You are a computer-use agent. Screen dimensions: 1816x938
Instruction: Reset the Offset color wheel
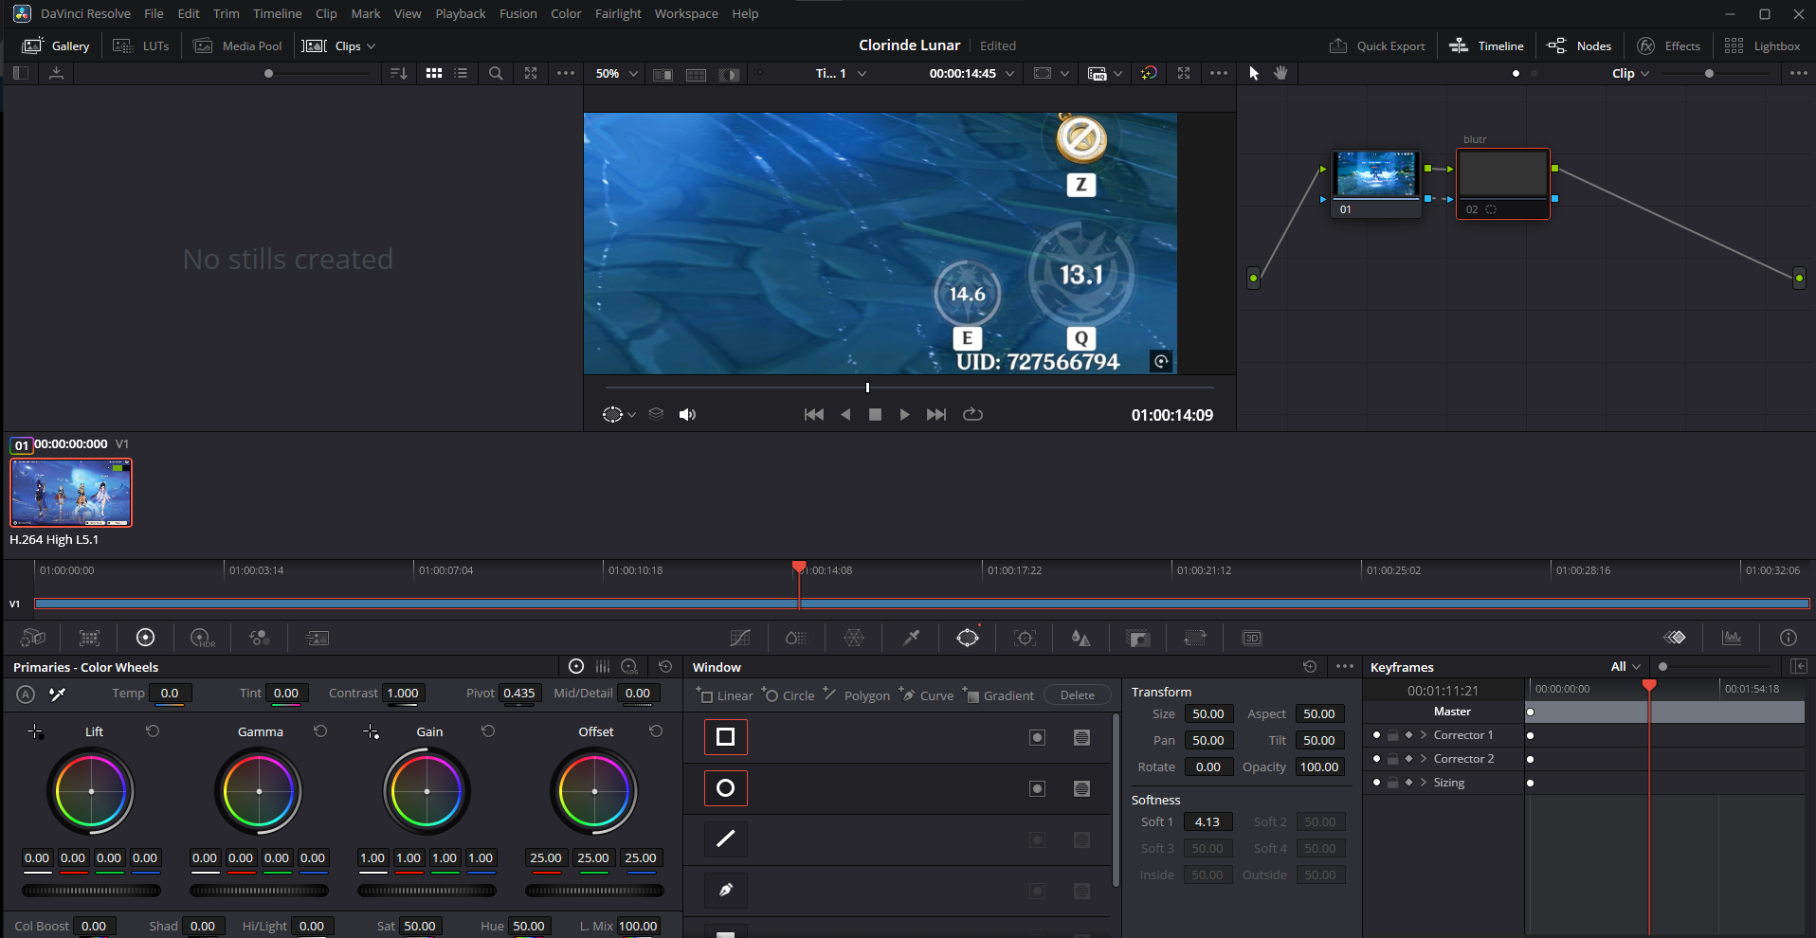[x=656, y=731]
